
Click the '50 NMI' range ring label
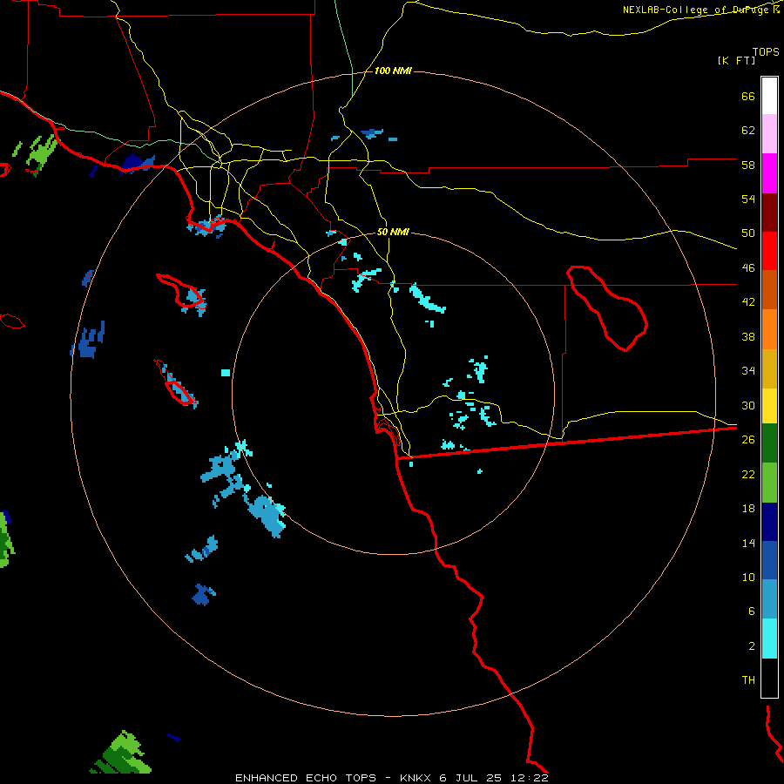coord(393,232)
